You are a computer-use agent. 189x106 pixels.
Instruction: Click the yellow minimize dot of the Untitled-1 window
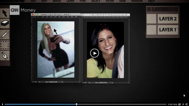[x=35, y=14]
